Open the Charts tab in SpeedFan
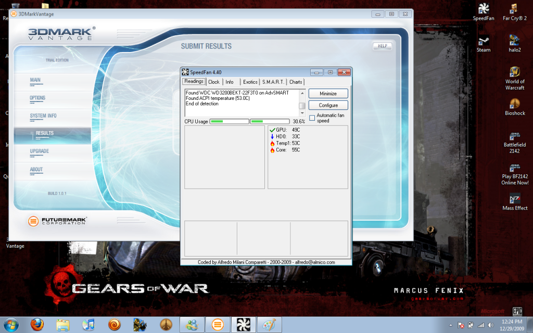Screen dimensions: 533x333 tap(296, 82)
